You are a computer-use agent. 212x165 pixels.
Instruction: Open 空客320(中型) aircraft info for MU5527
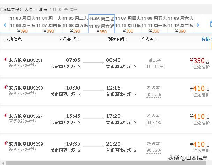click(x=22, y=121)
